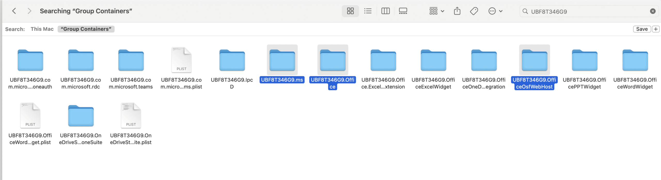Switch to column view
Viewport: 661px width, 180px height.
click(x=385, y=11)
